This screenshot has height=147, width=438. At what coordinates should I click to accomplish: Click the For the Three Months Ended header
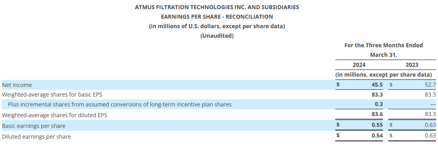click(383, 45)
